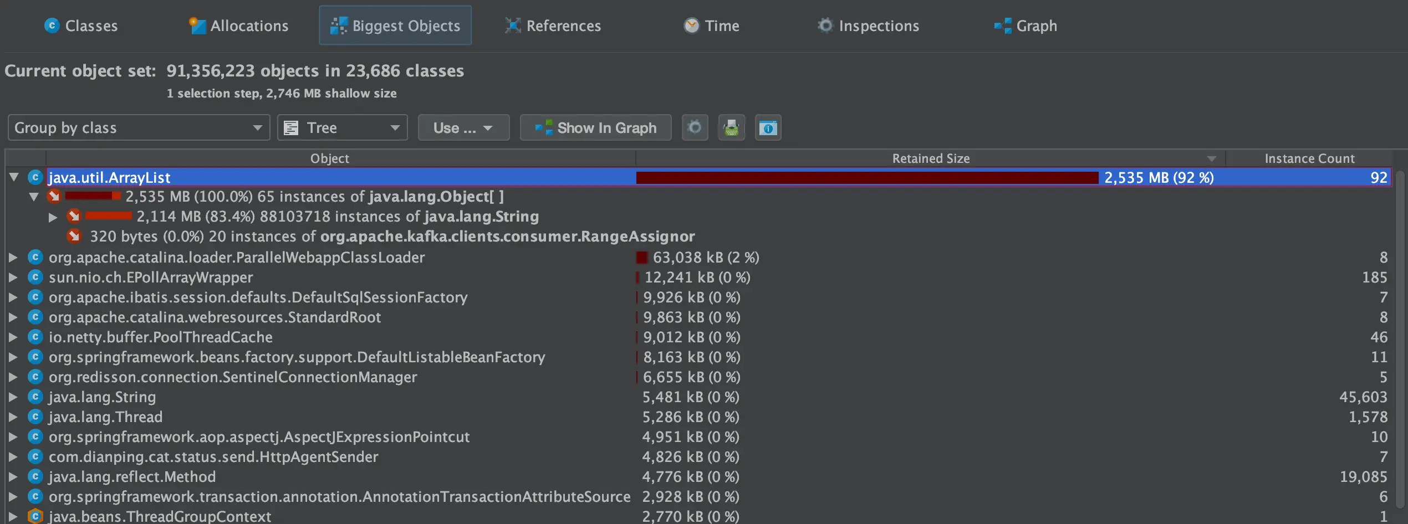Click the red icon beside java.lang.Object[ ] instances
This screenshot has height=524, width=1408.
coord(54,196)
